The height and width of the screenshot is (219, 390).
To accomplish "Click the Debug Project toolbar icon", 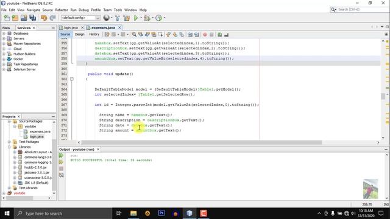I will pyautogui.click(x=147, y=18).
